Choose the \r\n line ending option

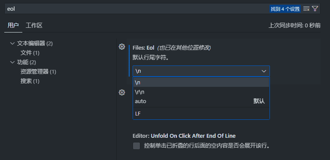coord(201,92)
